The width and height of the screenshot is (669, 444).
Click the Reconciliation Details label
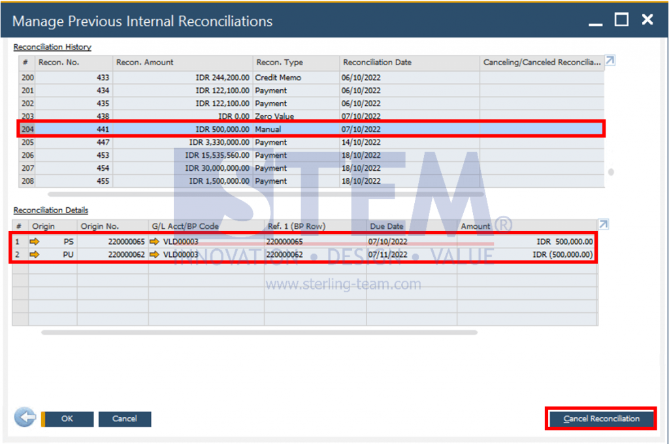[x=50, y=210]
